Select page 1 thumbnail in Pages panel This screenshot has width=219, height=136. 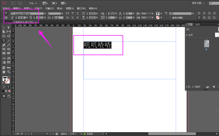pos(206,44)
